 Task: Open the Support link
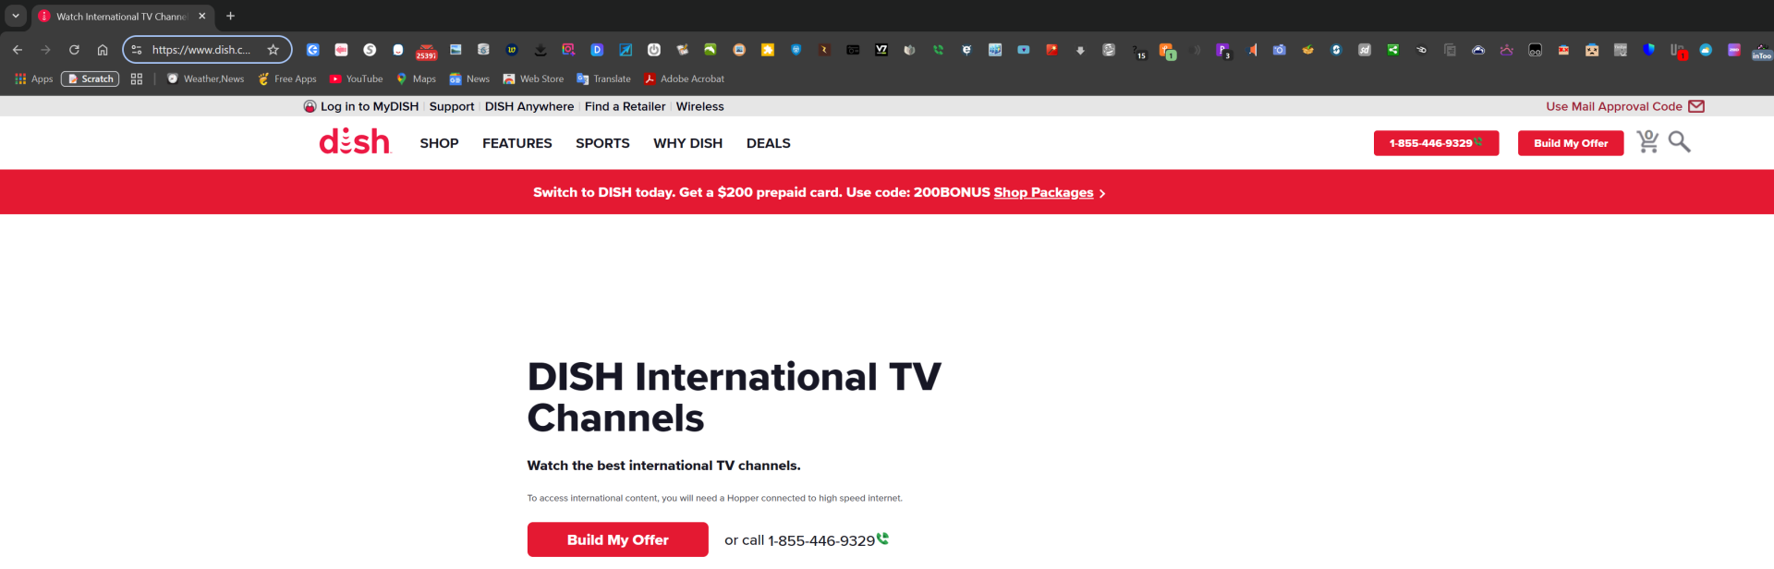pyautogui.click(x=452, y=106)
